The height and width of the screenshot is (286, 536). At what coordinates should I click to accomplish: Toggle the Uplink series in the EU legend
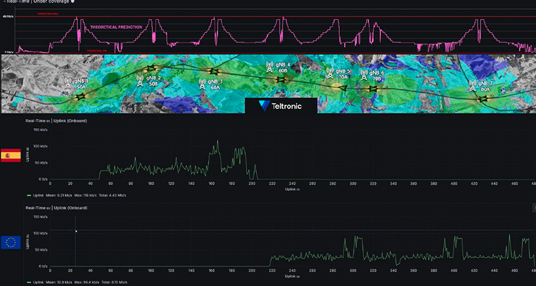click(39, 282)
